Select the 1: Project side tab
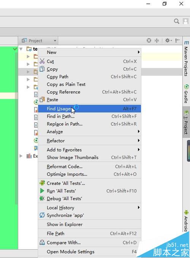190x258 pixels. tap(186, 122)
